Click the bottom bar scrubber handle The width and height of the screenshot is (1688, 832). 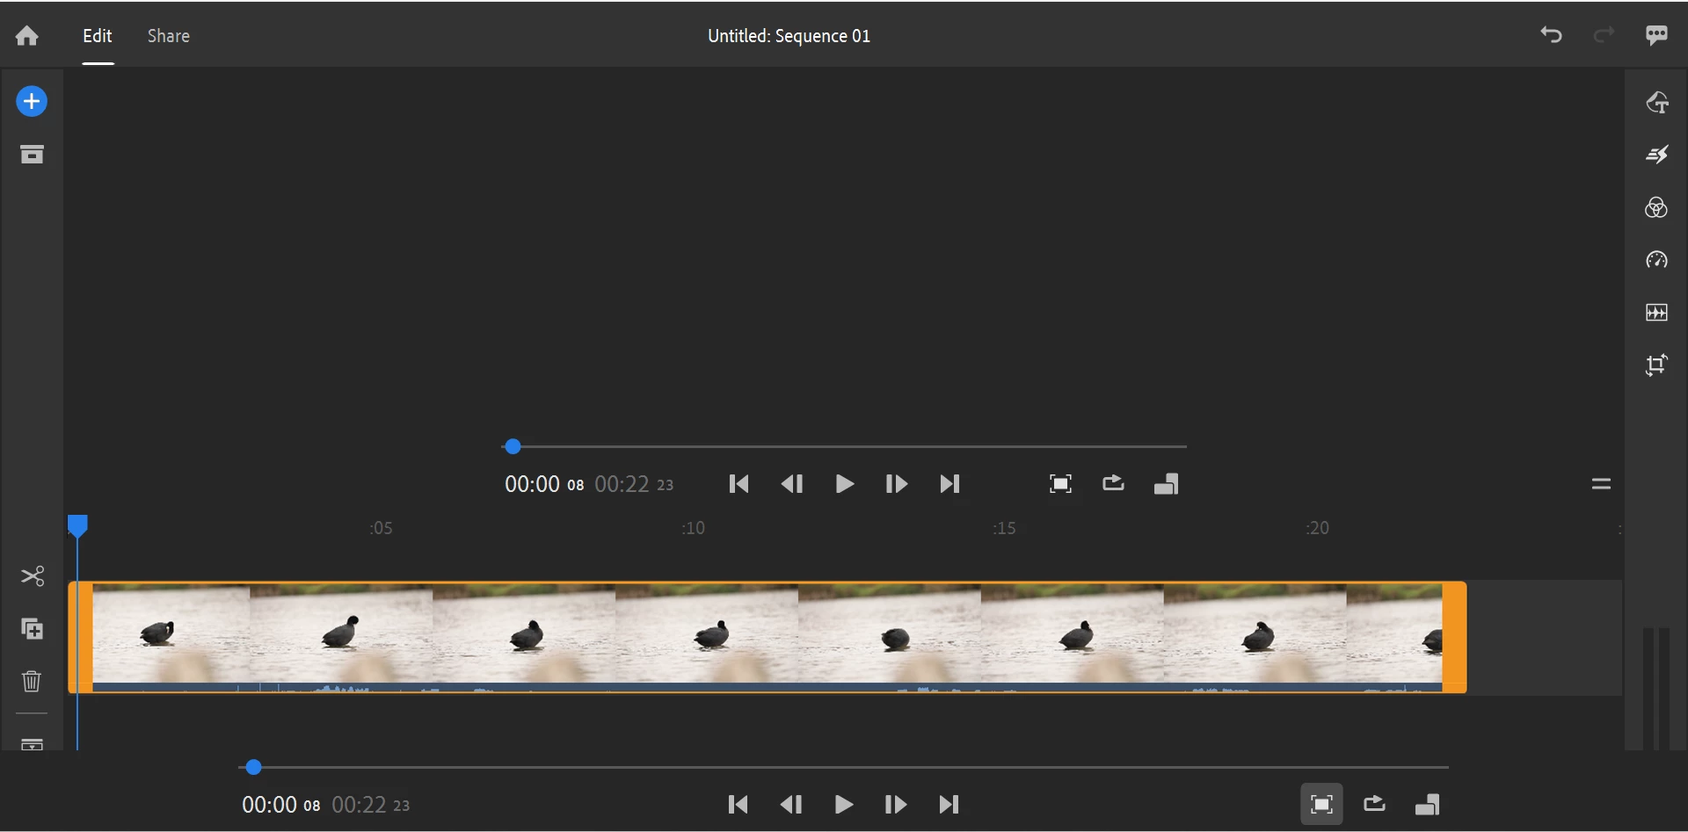(x=253, y=767)
